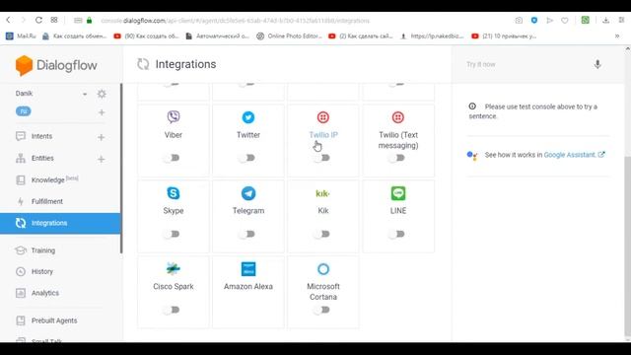631x355 pixels.
Task: Click the Amazon Alexa label
Action: click(248, 286)
